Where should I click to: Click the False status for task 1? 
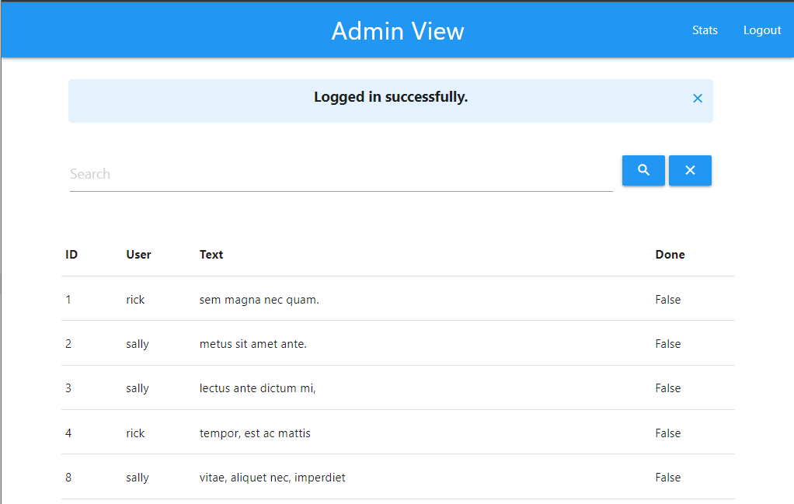(x=667, y=299)
